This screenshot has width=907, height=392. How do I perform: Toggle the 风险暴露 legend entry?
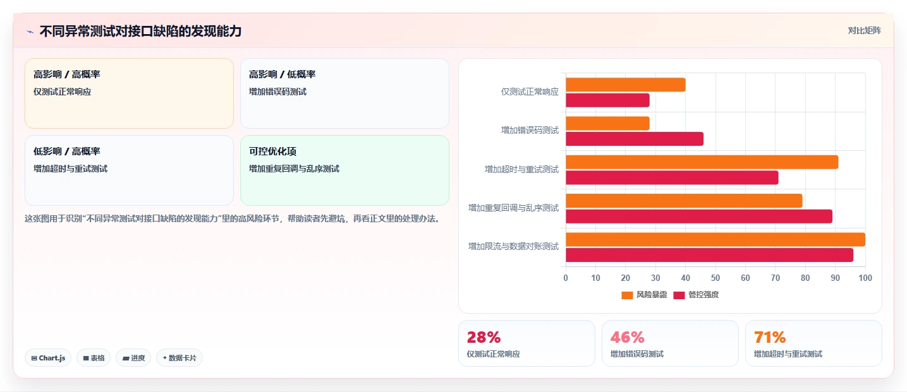coord(644,295)
